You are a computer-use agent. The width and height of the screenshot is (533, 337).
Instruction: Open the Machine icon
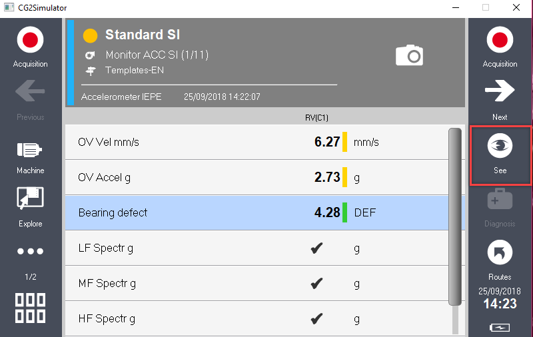click(x=29, y=150)
